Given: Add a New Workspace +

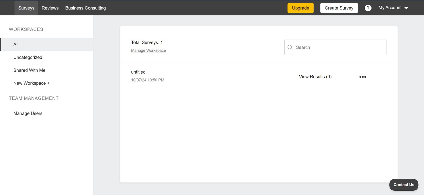Looking at the screenshot, I should pos(32,83).
